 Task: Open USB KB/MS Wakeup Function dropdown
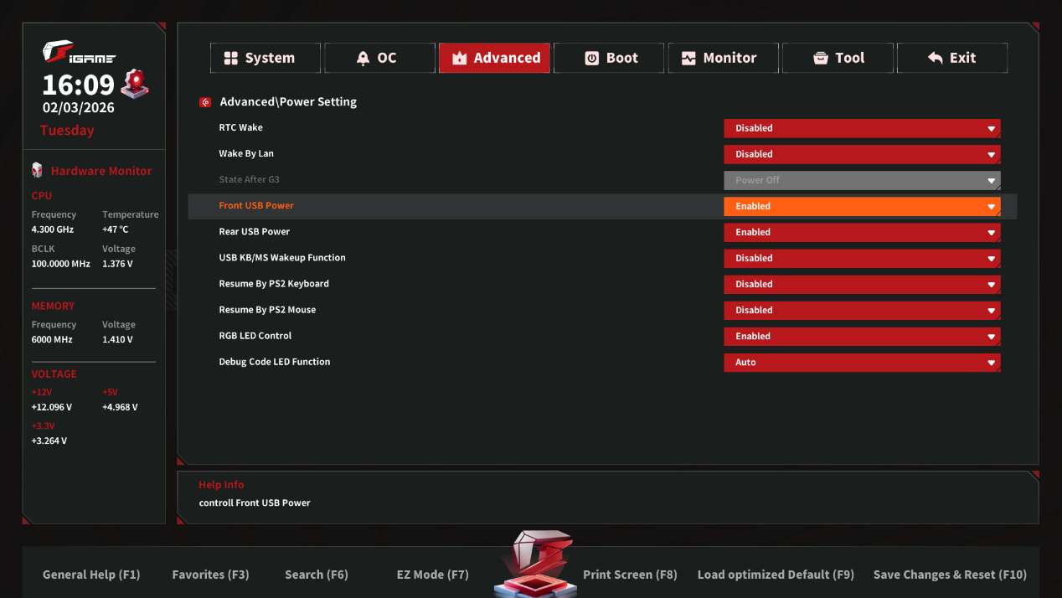click(x=862, y=258)
